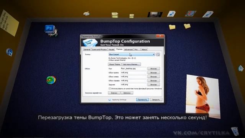
Task: Click the BumpTop logo in the dialog header
Action: coord(90,43)
